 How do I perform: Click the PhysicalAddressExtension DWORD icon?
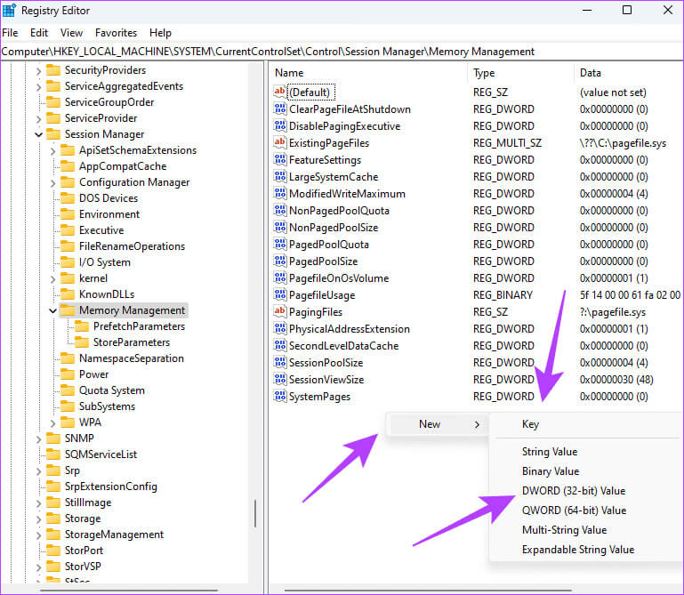coord(279,328)
